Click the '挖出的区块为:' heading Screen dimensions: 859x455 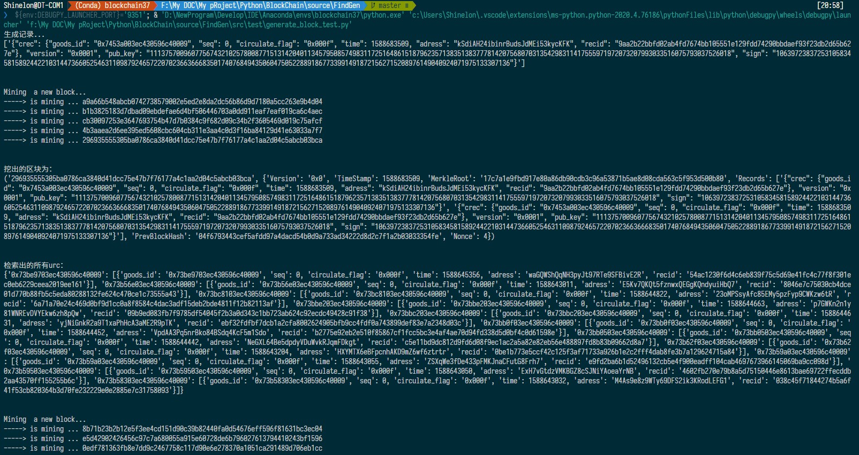click(28, 169)
